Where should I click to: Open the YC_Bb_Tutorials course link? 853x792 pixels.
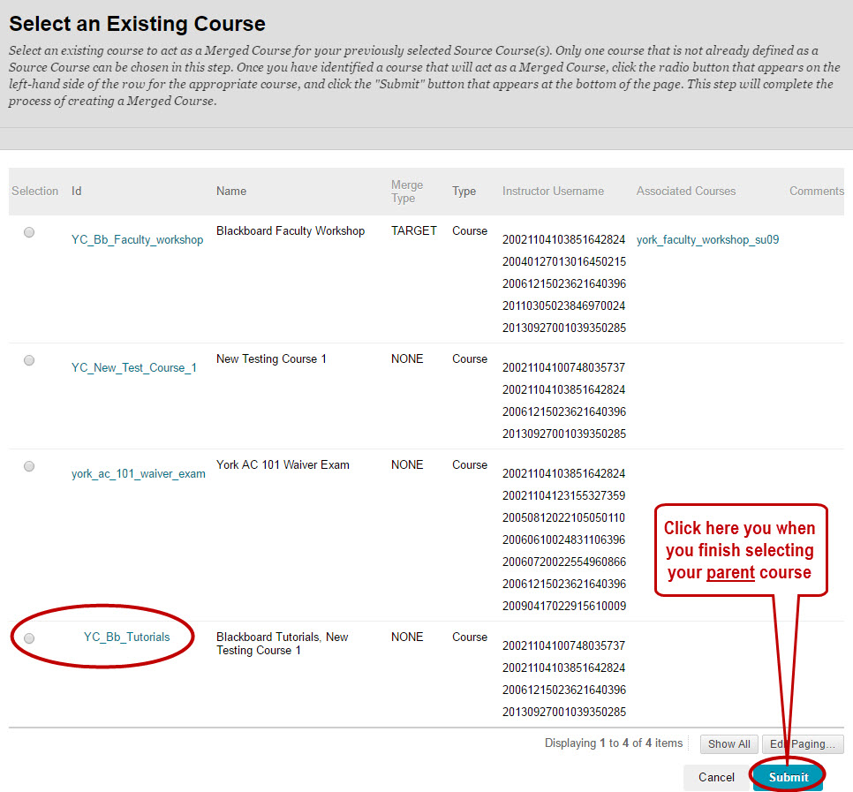coord(126,637)
